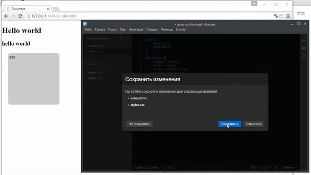Open the Поиск menu

112,29
